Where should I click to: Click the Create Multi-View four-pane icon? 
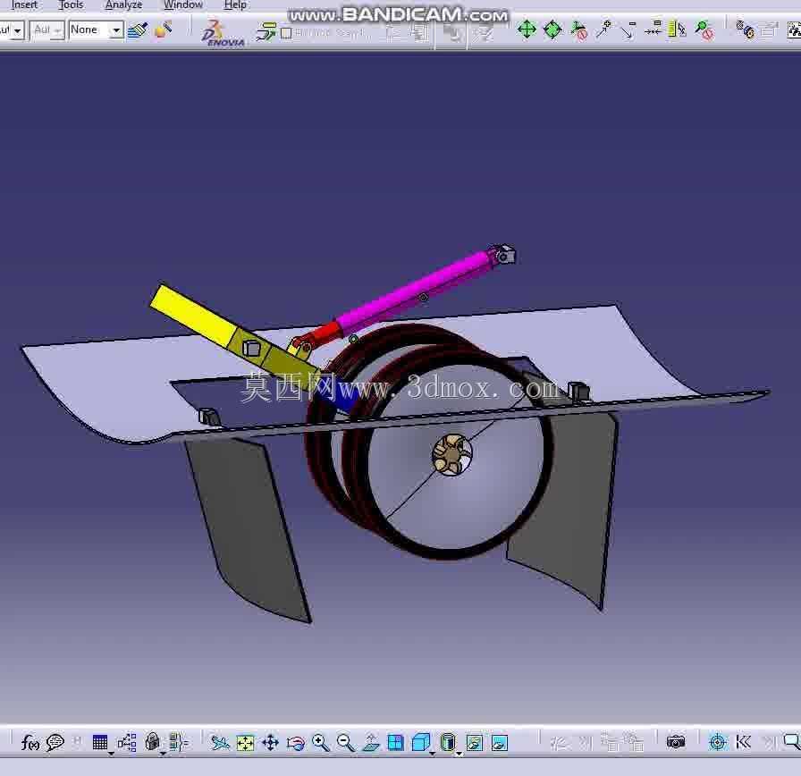click(x=396, y=742)
